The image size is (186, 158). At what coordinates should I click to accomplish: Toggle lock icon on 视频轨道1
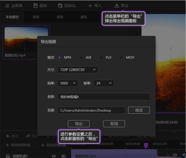click(x=8, y=155)
